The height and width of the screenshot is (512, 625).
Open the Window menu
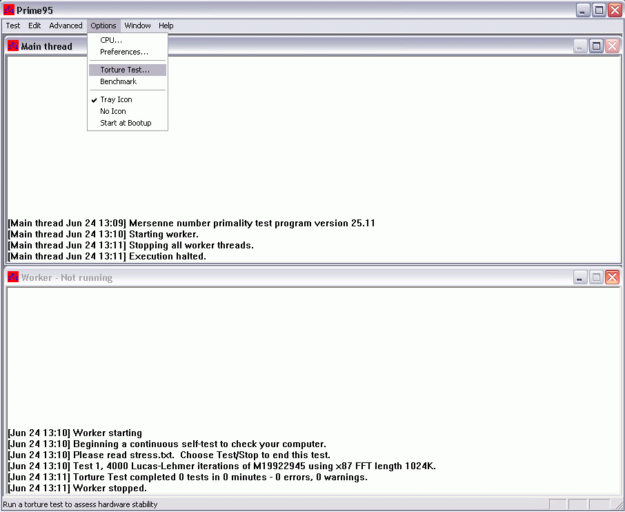click(x=137, y=26)
